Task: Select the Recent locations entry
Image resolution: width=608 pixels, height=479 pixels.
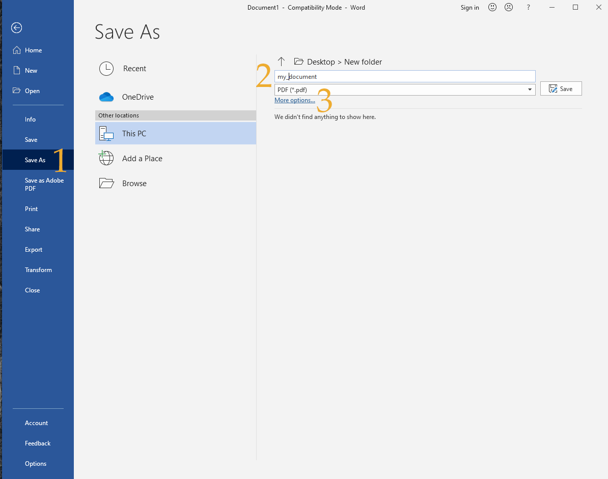Action: point(175,69)
